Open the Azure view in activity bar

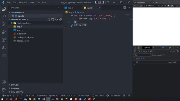[4, 47]
